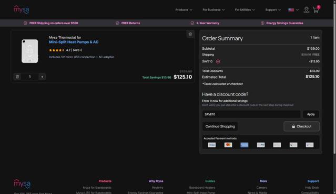Image resolution: width=336 pixels, height=194 pixels.
Task: Open the For Business menu
Action: click(x=213, y=10)
